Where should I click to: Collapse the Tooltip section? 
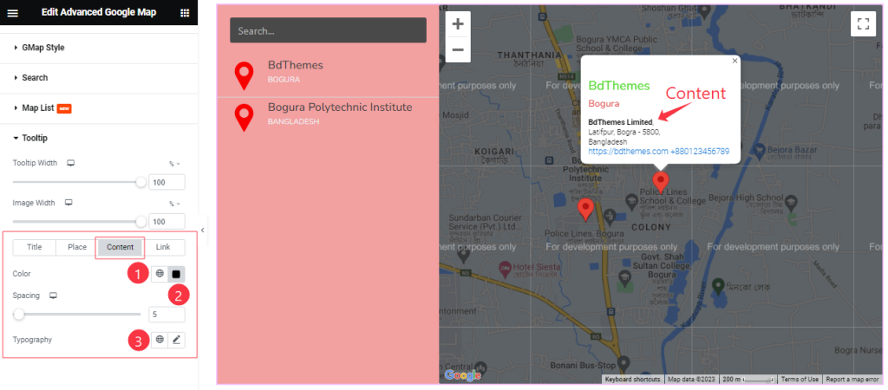pos(99,138)
